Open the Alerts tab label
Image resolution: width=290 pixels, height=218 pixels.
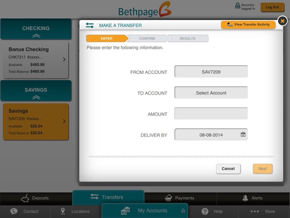(257, 198)
